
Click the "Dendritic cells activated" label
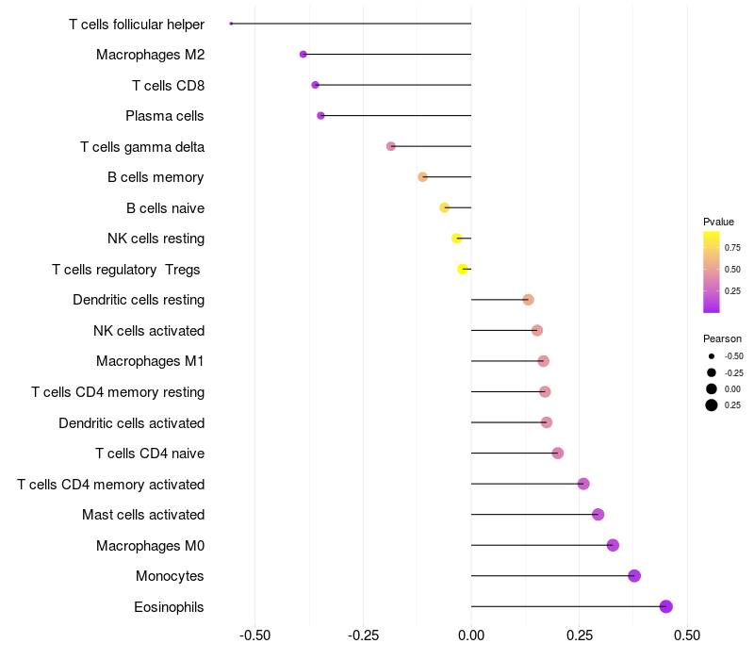(x=132, y=422)
